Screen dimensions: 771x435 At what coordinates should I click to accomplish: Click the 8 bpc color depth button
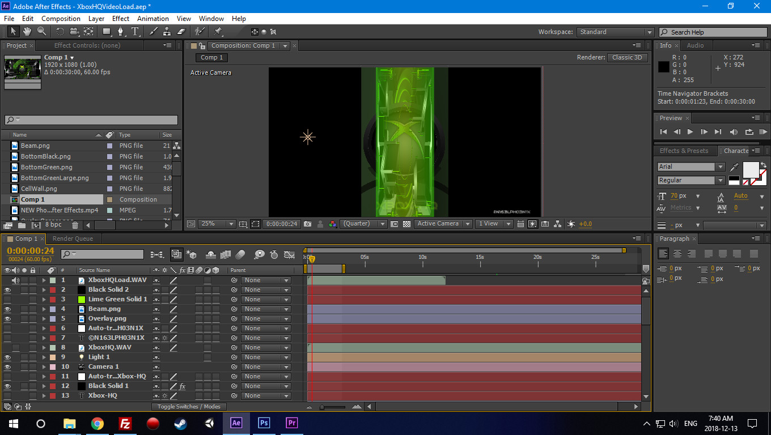coord(53,225)
